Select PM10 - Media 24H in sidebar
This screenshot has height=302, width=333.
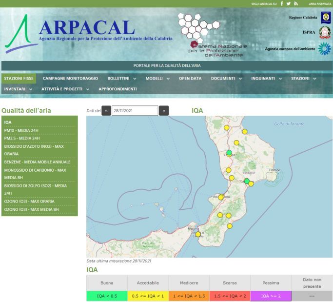point(21,130)
